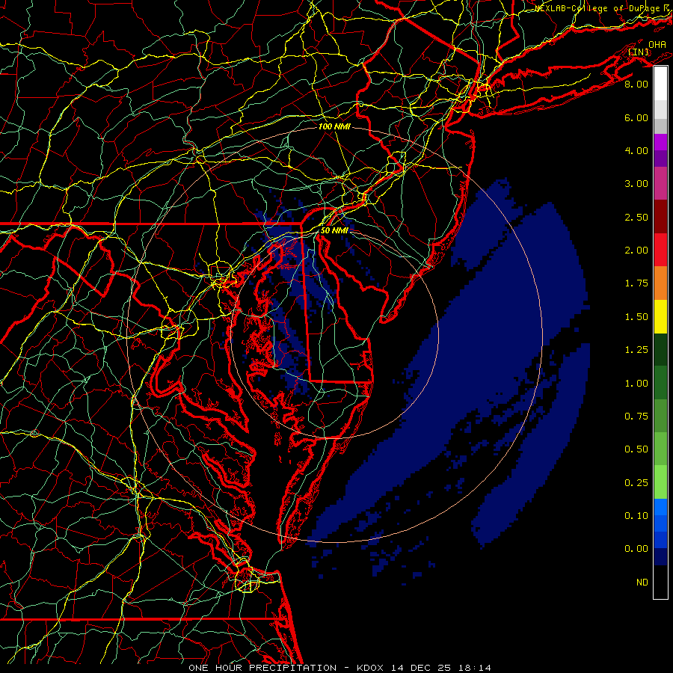The width and height of the screenshot is (673, 673).
Task: Click the yellow legend swatch
Action: [660, 316]
